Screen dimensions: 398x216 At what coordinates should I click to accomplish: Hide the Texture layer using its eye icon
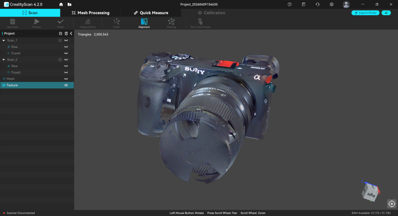(66, 85)
